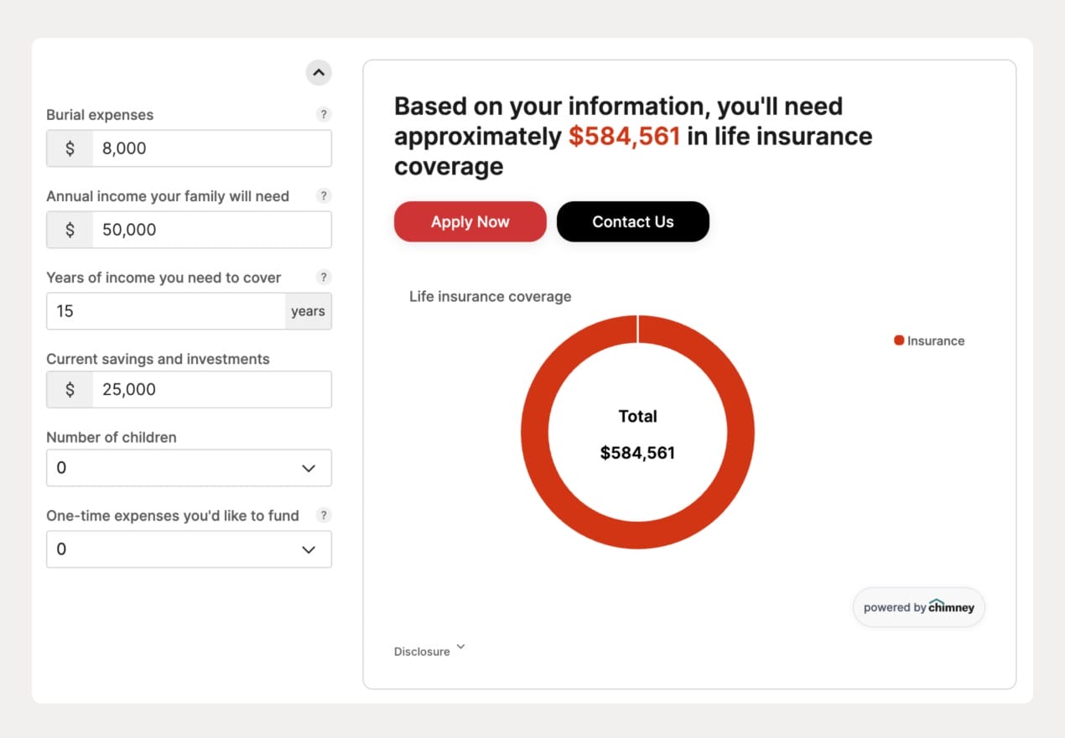Collapse the input panel with the up chevron
The height and width of the screenshot is (738, 1065).
click(x=319, y=73)
